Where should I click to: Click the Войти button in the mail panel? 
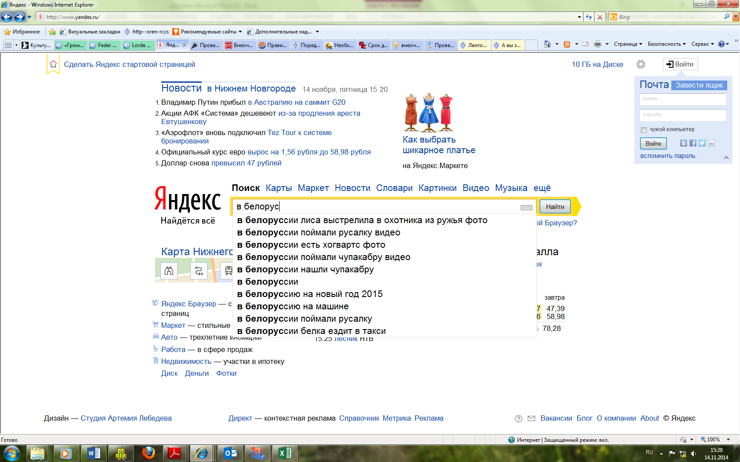coord(653,143)
